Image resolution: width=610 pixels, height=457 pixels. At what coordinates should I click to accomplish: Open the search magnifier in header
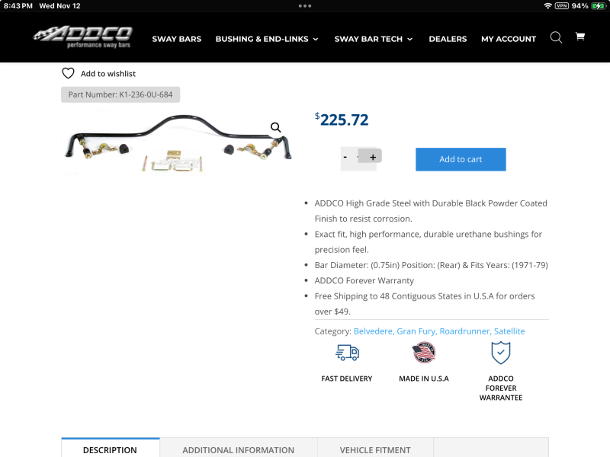tap(556, 37)
